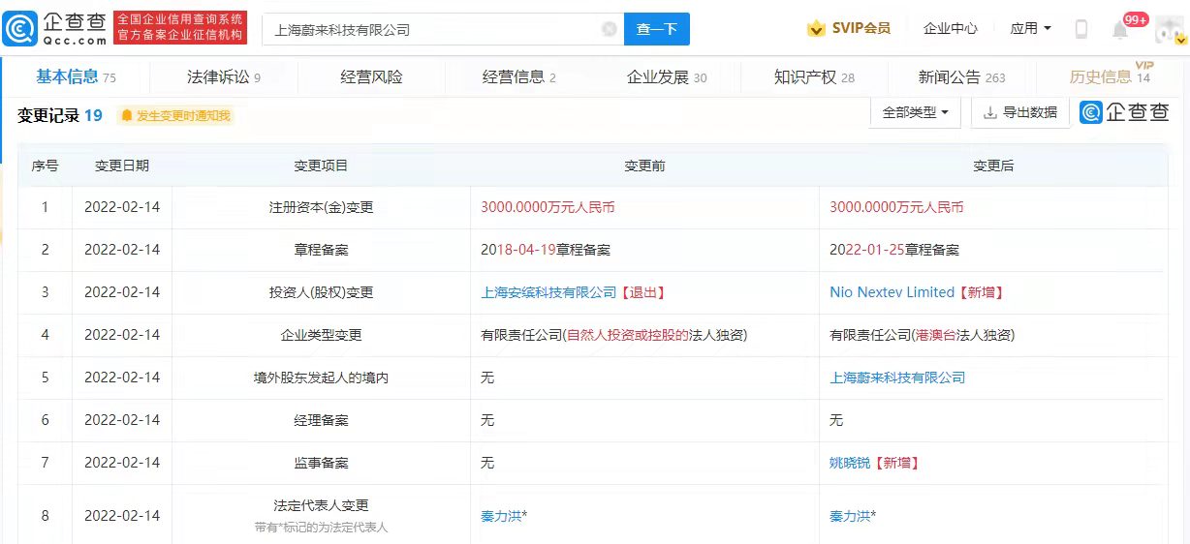1190x544 pixels.
Task: Expand the 全部类型 filter dropdown
Action: [x=915, y=112]
